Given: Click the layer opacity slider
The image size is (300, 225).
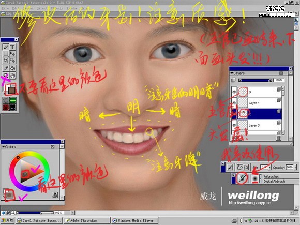Looking at the screenshot, I should (256, 80).
